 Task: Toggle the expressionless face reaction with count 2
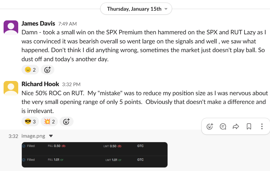tap(30, 70)
